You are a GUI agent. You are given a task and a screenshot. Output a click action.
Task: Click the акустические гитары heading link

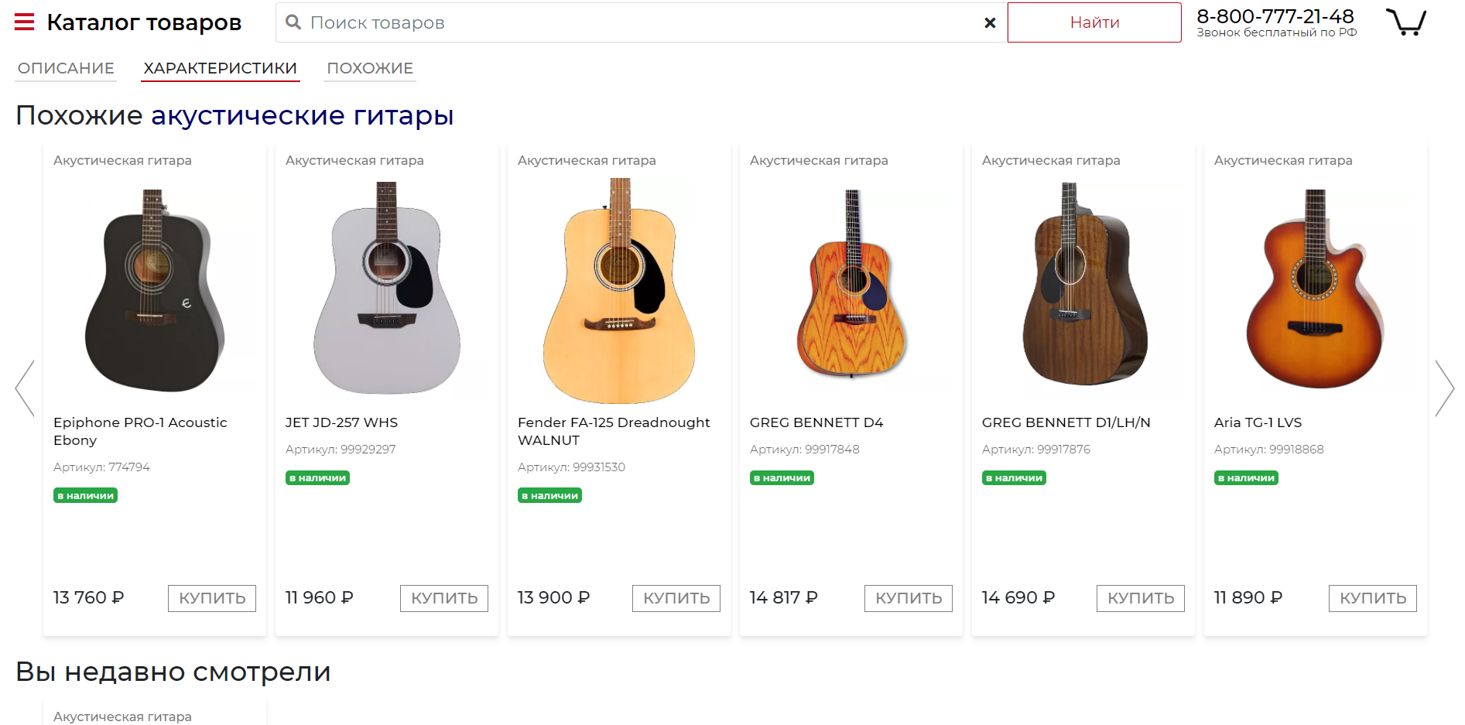point(302,115)
